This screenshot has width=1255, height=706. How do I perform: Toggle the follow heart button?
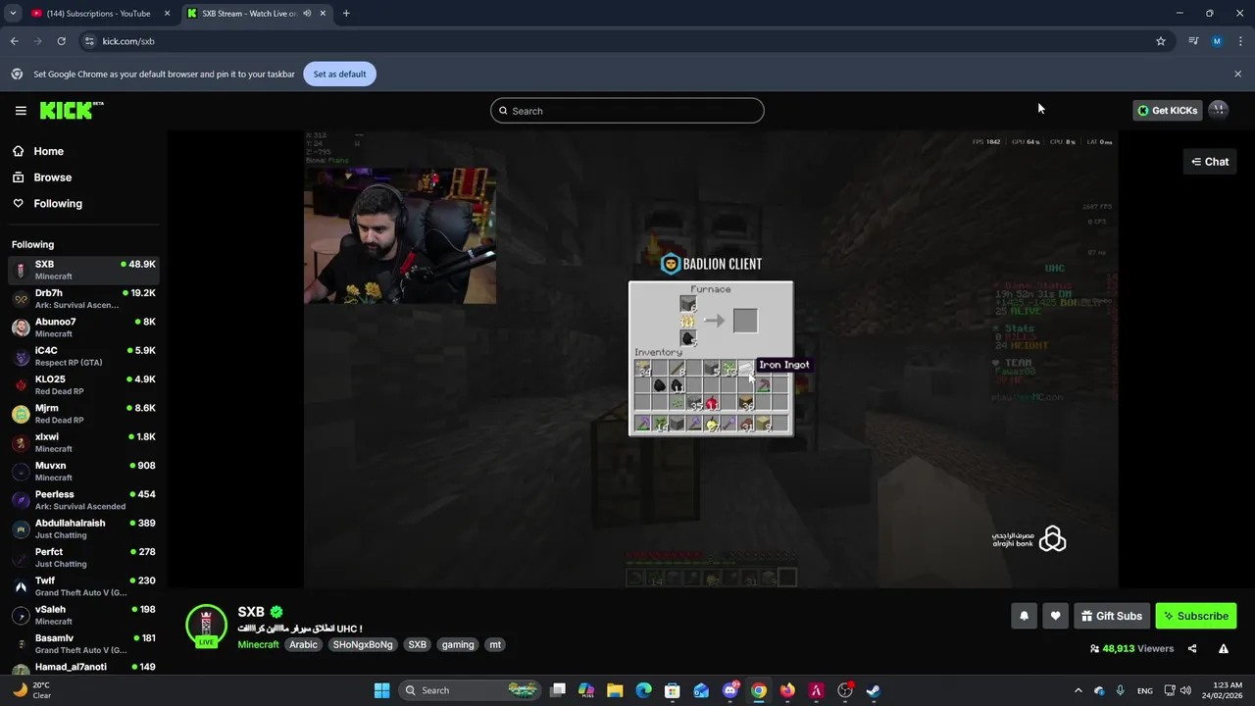click(1055, 616)
